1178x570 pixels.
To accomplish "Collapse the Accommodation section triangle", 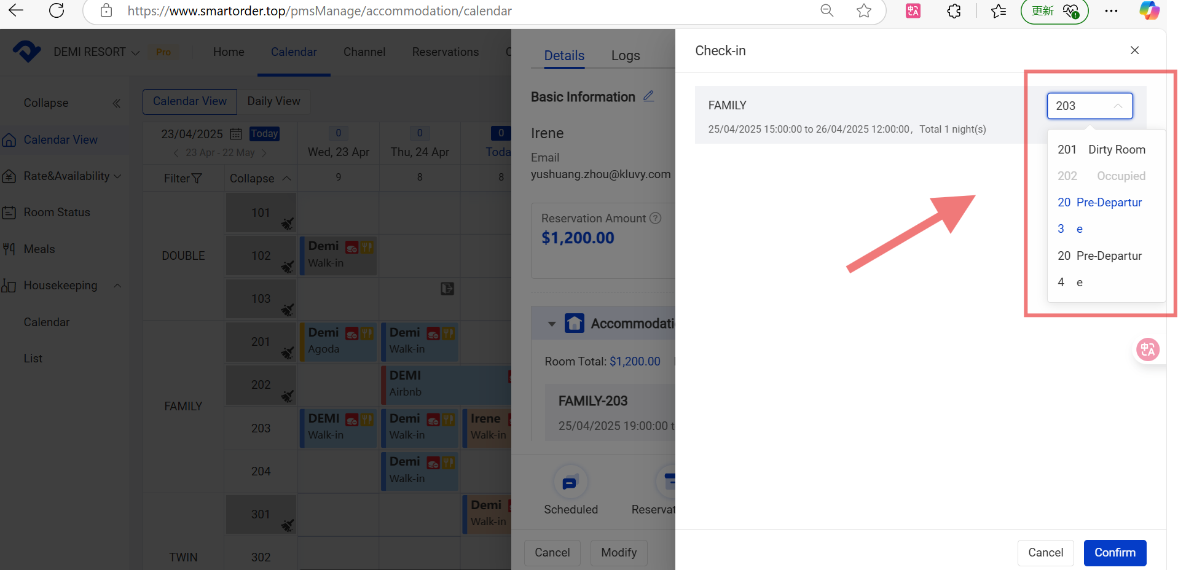I will pos(551,324).
